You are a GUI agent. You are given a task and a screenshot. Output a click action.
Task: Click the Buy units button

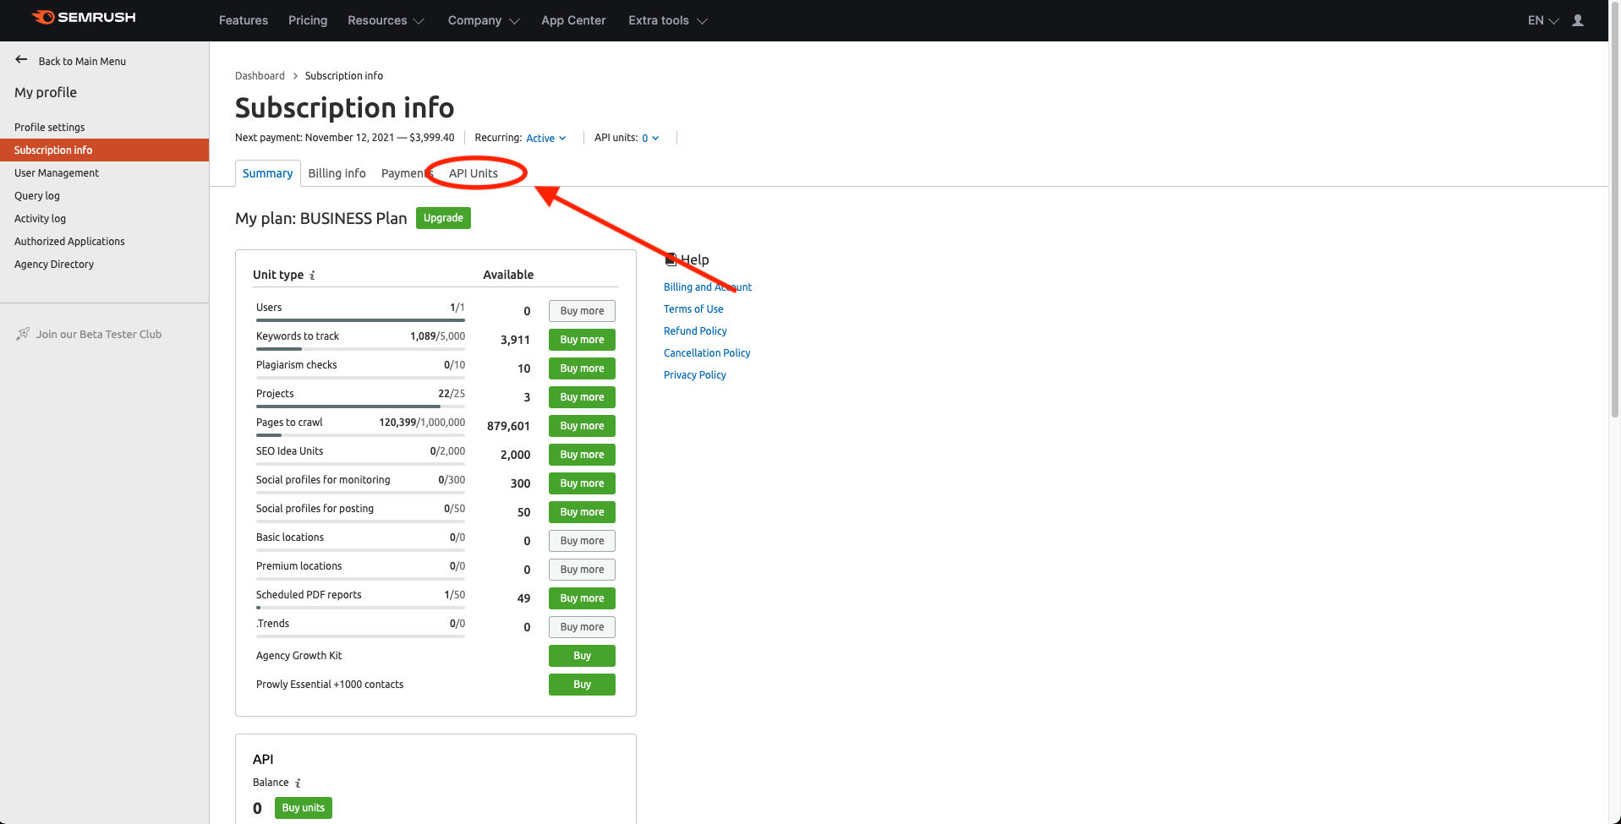tap(303, 808)
